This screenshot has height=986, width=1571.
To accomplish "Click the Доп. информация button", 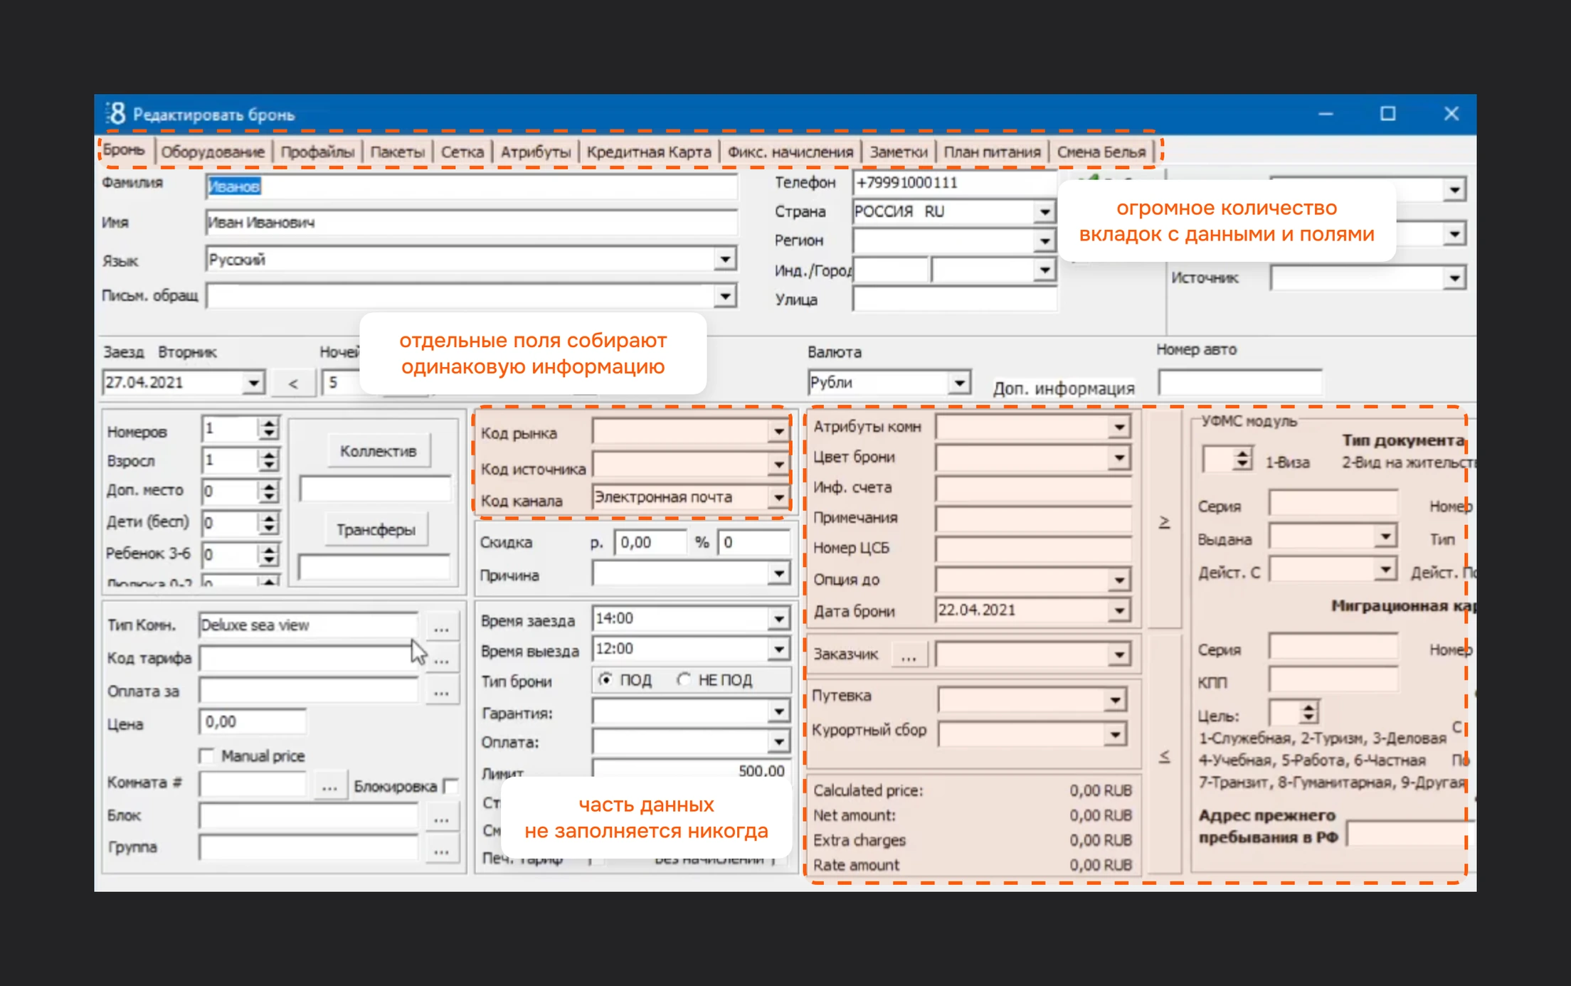I will 1064,388.
